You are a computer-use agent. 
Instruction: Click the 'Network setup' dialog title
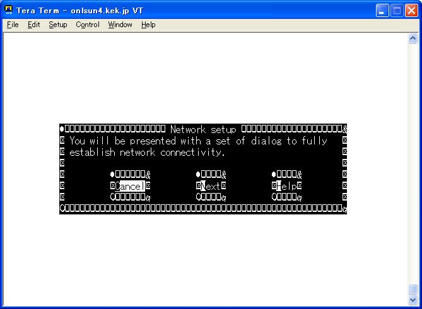[x=203, y=129]
